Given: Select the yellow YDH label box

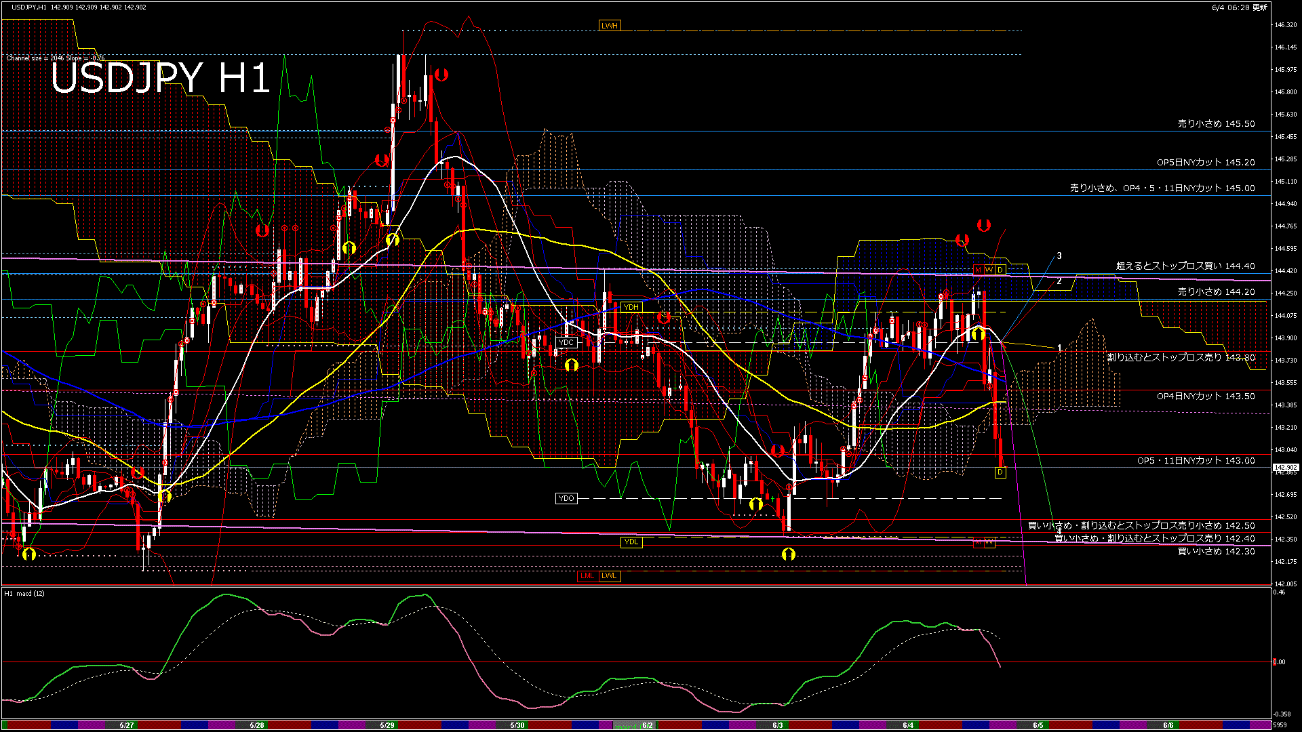Looking at the screenshot, I should (x=631, y=307).
